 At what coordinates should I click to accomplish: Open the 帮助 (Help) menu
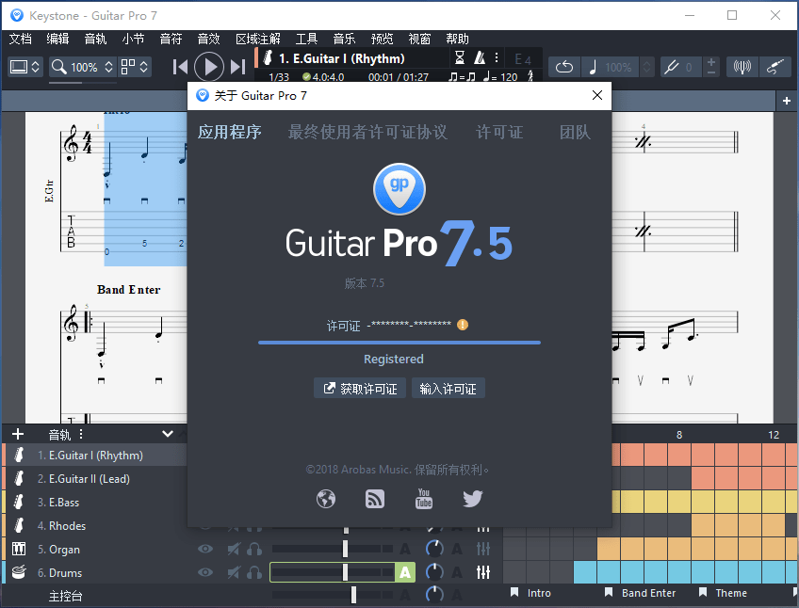pyautogui.click(x=457, y=39)
